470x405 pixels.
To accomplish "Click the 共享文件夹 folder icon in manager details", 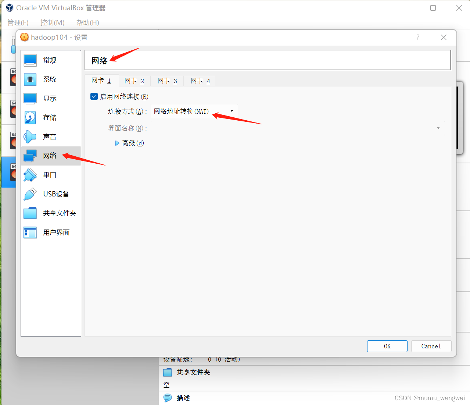I will click(x=168, y=372).
